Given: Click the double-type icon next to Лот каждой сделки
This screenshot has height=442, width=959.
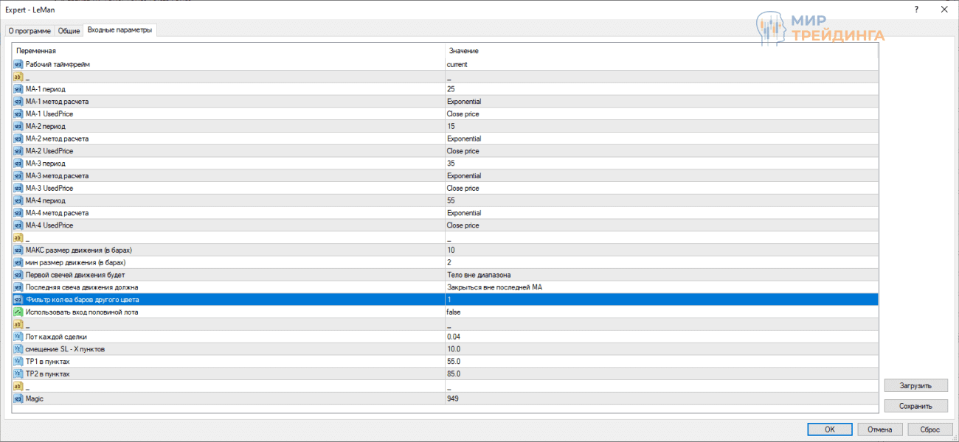Looking at the screenshot, I should tap(18, 337).
